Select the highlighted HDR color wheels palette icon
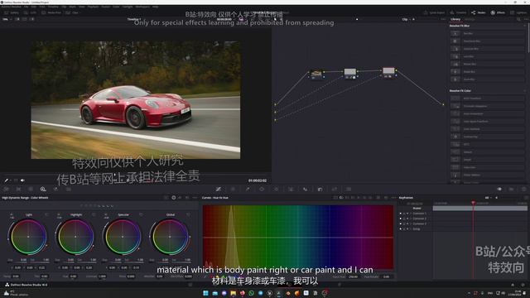Viewport: 530px width, 298px height. coord(43,190)
